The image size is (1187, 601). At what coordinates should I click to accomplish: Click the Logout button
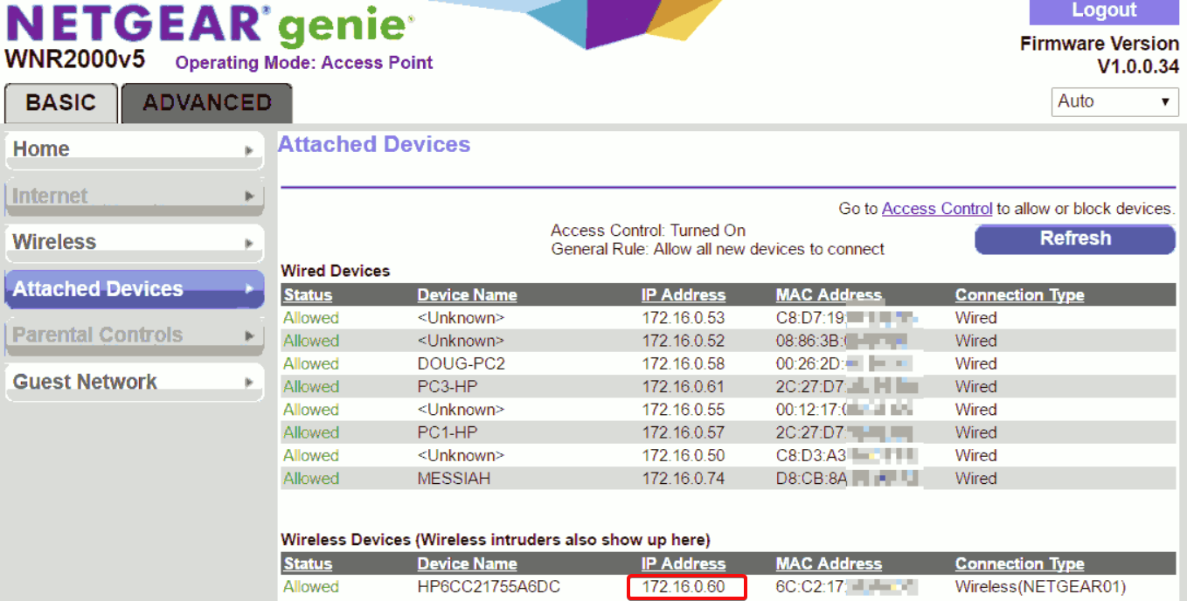click(x=1104, y=11)
